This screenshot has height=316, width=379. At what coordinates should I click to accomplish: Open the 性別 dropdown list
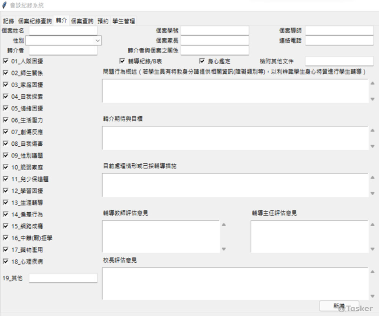pos(98,40)
